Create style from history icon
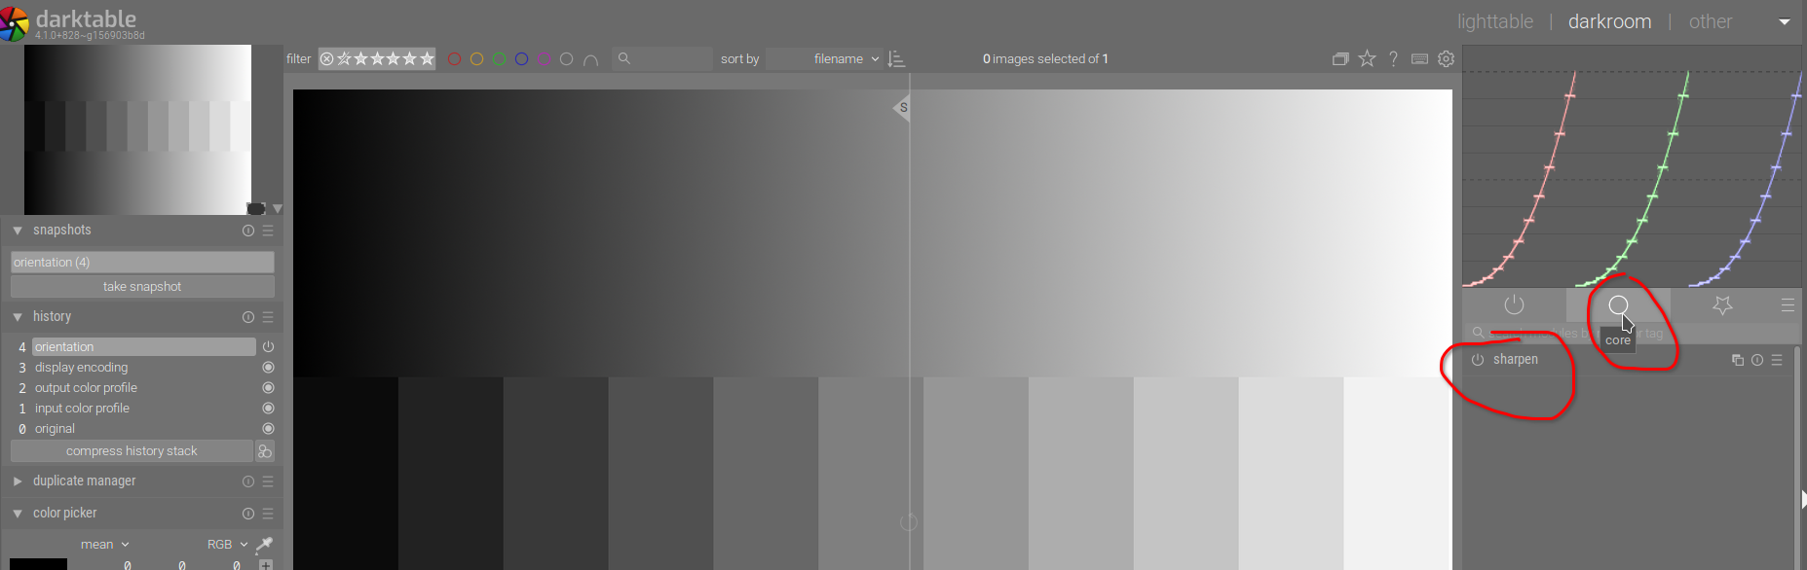 [265, 451]
